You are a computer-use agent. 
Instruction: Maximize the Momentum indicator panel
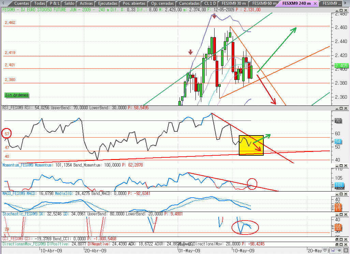[341, 166]
